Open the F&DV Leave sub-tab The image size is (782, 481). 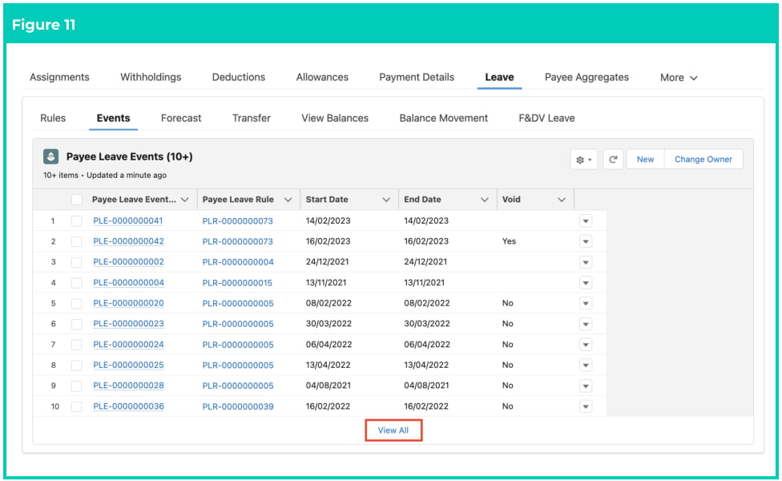click(x=546, y=119)
